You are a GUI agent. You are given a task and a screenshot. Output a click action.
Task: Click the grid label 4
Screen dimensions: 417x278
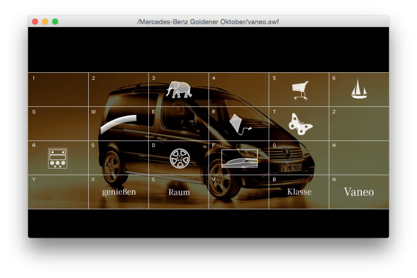[214, 78]
